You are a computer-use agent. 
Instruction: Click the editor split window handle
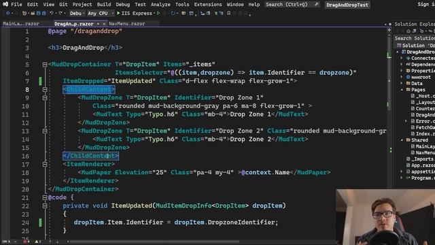[389, 30]
